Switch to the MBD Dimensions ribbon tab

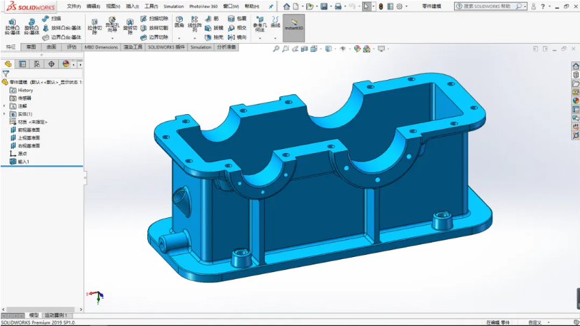pos(101,47)
